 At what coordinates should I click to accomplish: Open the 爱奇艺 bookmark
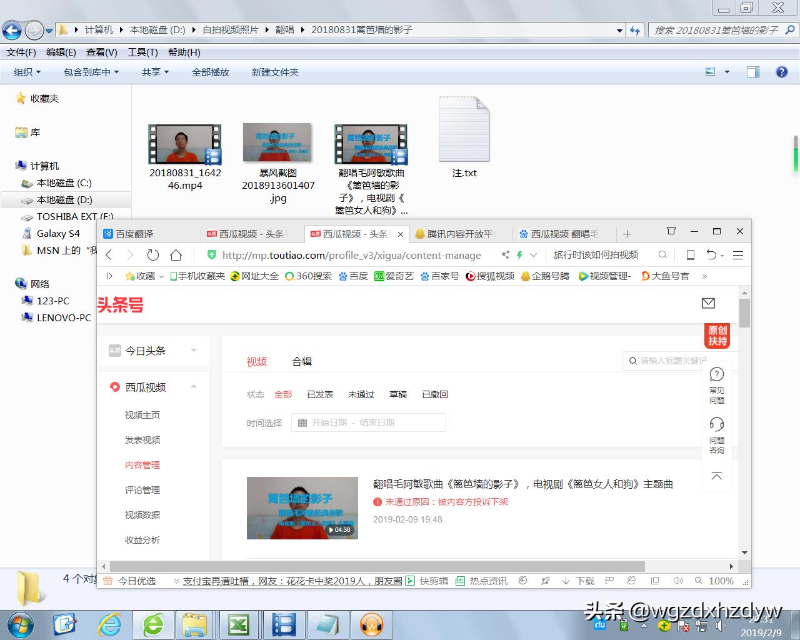tap(394, 276)
